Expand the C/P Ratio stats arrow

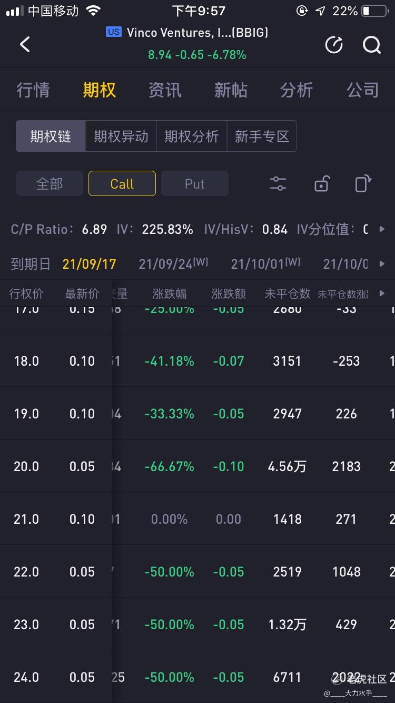(x=382, y=229)
